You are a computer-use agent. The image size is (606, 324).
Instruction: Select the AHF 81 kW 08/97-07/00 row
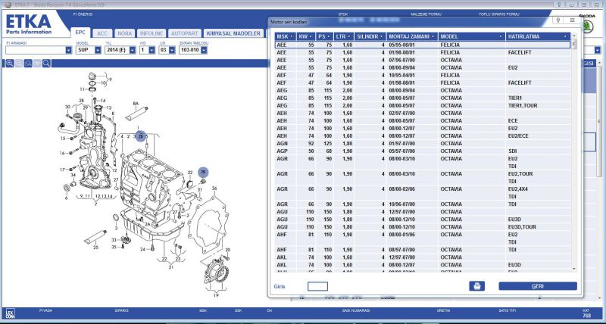pos(423,250)
